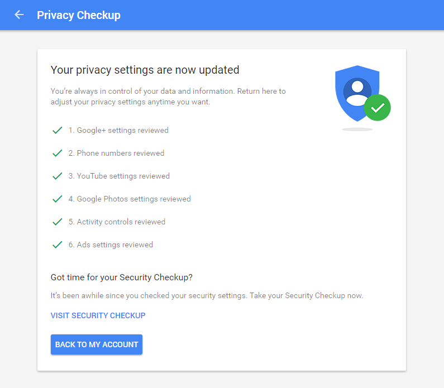Image resolution: width=444 pixels, height=388 pixels.
Task: Select step 4 Google Photos settings reviewed
Action: pyautogui.click(x=130, y=199)
